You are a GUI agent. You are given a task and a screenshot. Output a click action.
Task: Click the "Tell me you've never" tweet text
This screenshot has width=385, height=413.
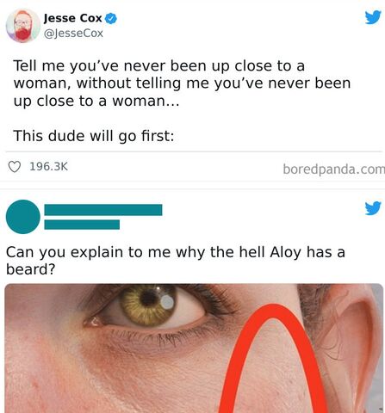tap(182, 83)
